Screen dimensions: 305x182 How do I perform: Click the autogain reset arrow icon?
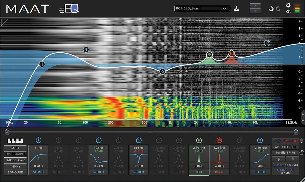pos(286,165)
